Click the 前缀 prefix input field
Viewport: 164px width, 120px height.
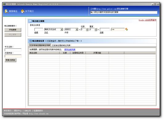point(39,30)
